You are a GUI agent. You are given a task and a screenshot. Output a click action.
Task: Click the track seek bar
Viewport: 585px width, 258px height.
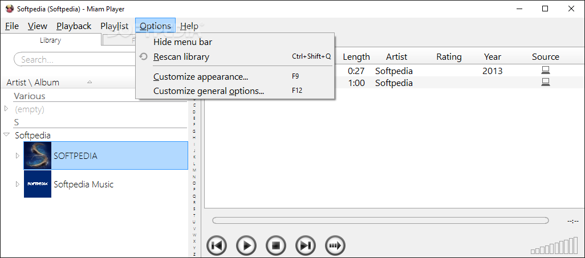coord(380,220)
